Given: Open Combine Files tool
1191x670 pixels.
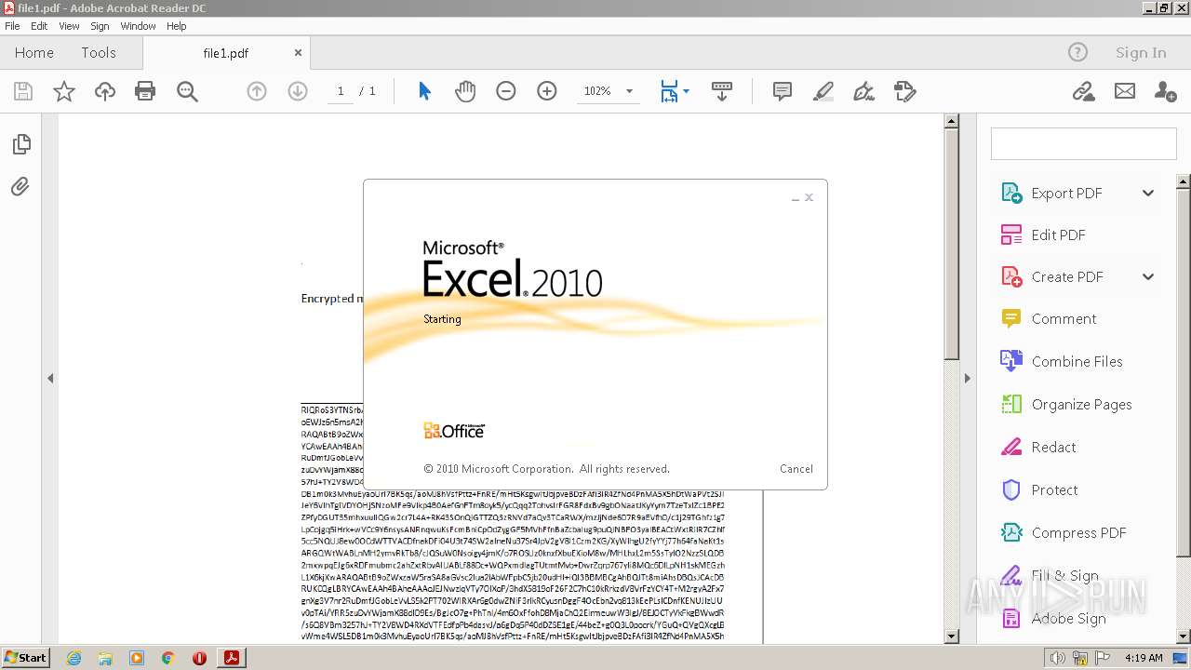Looking at the screenshot, I should pos(1077,362).
